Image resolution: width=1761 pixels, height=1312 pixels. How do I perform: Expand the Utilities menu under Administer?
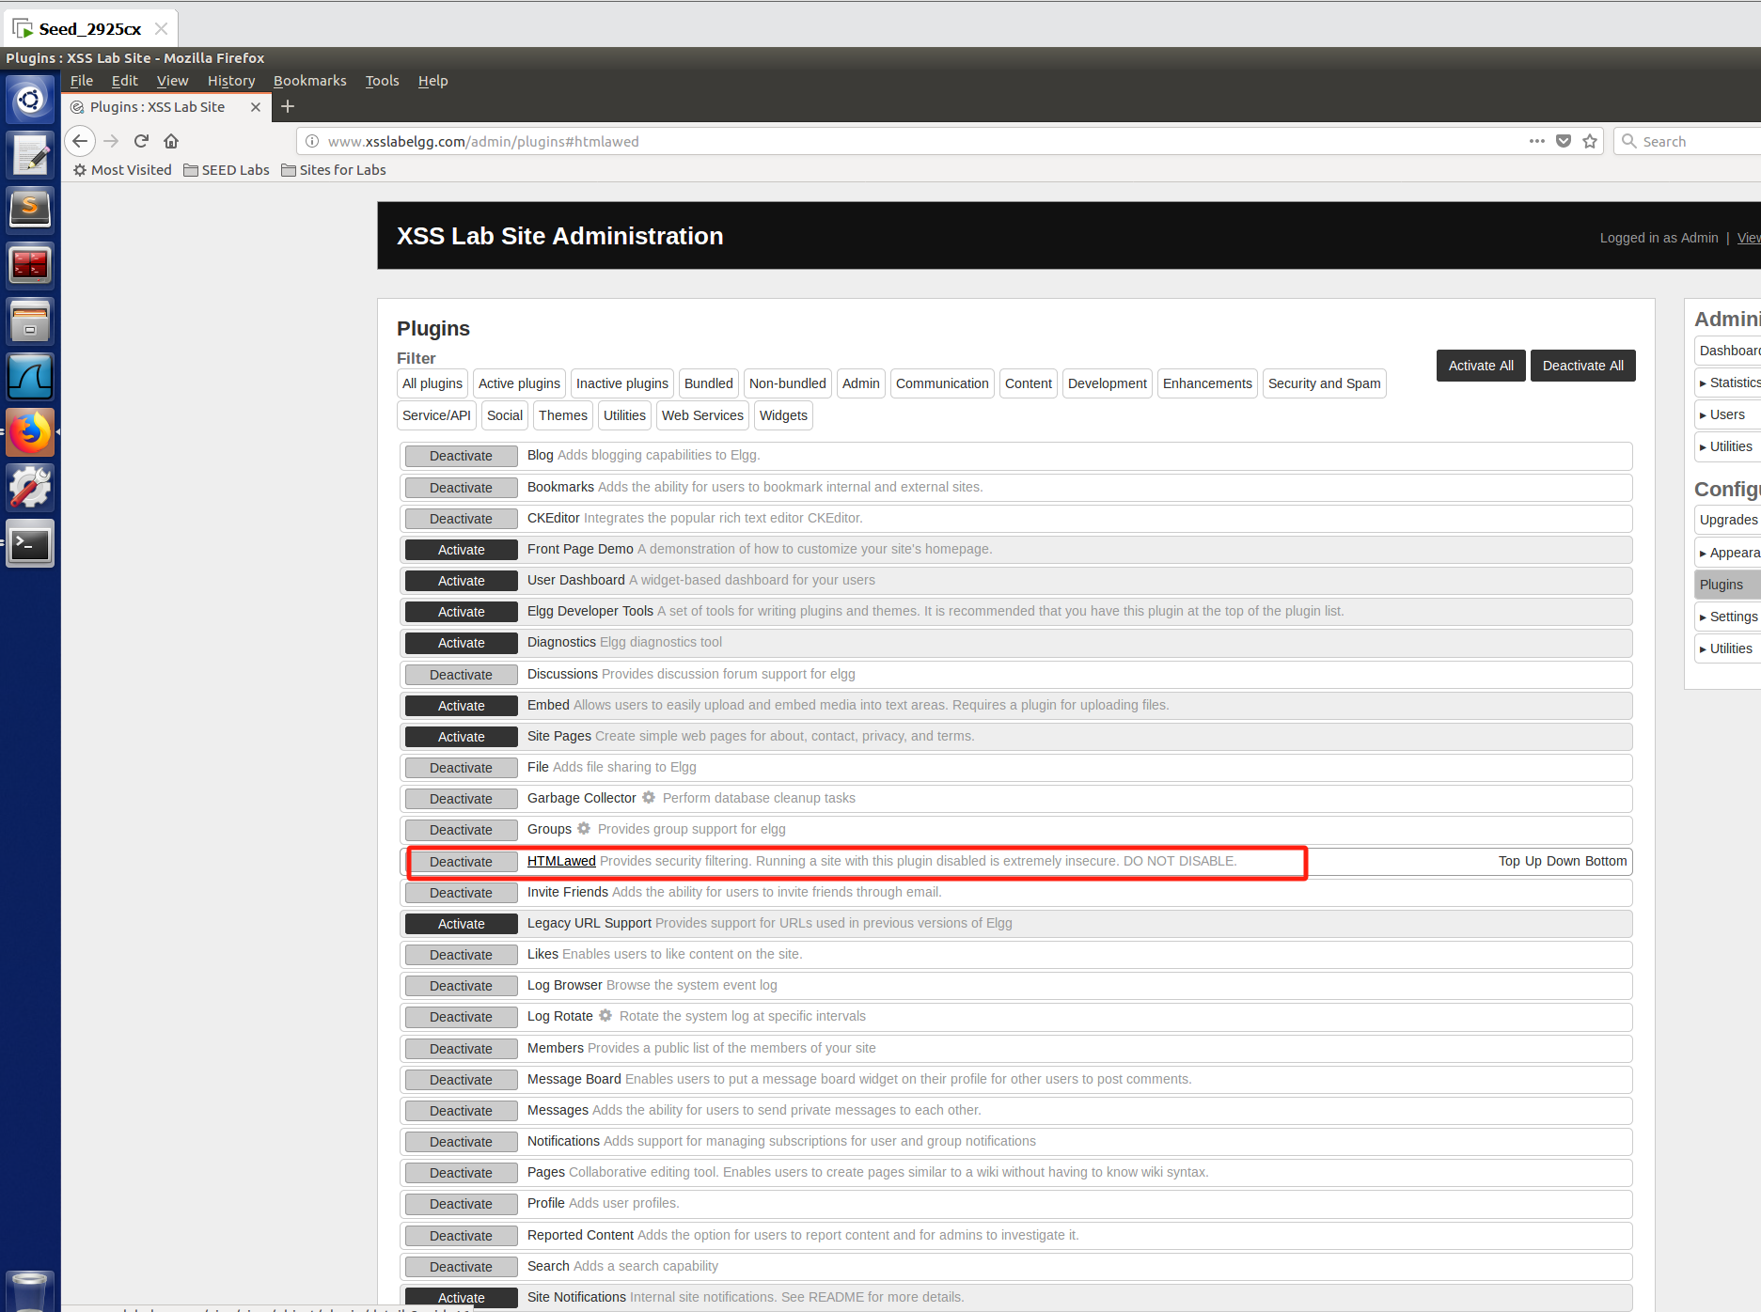point(1728,446)
